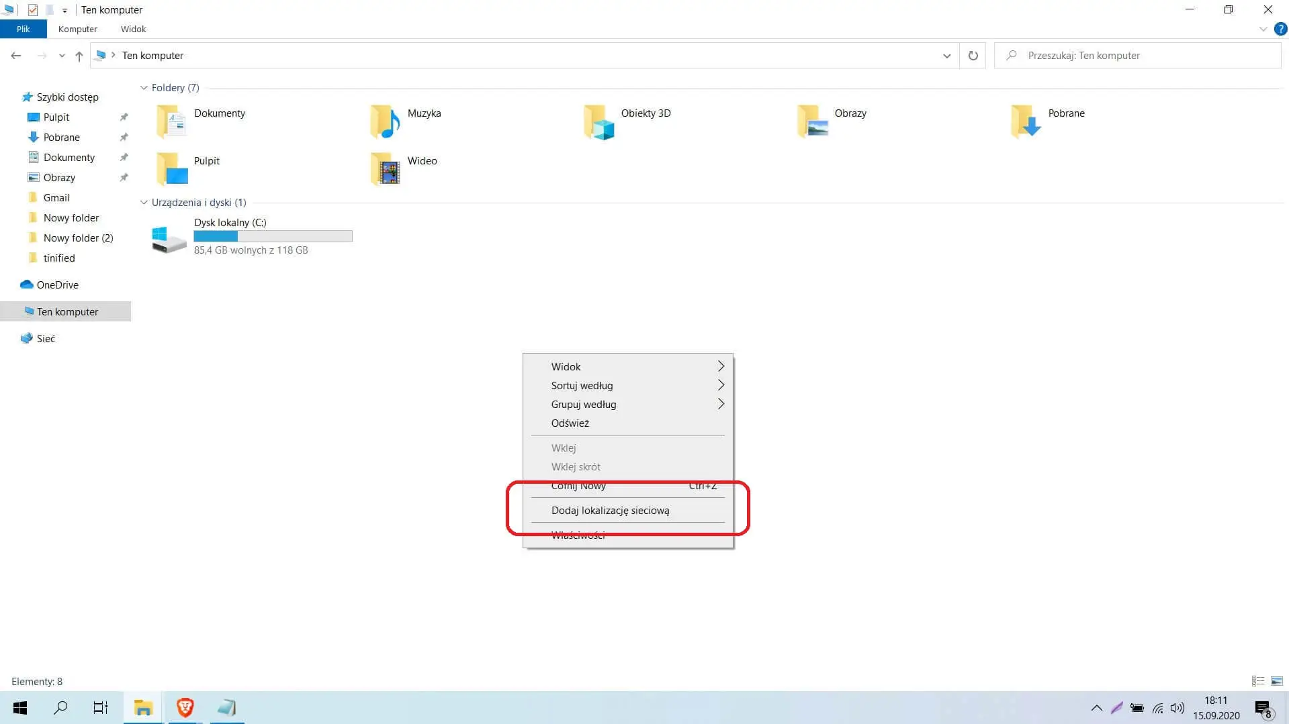Collapse the Urządzenia i dyski section

144,202
